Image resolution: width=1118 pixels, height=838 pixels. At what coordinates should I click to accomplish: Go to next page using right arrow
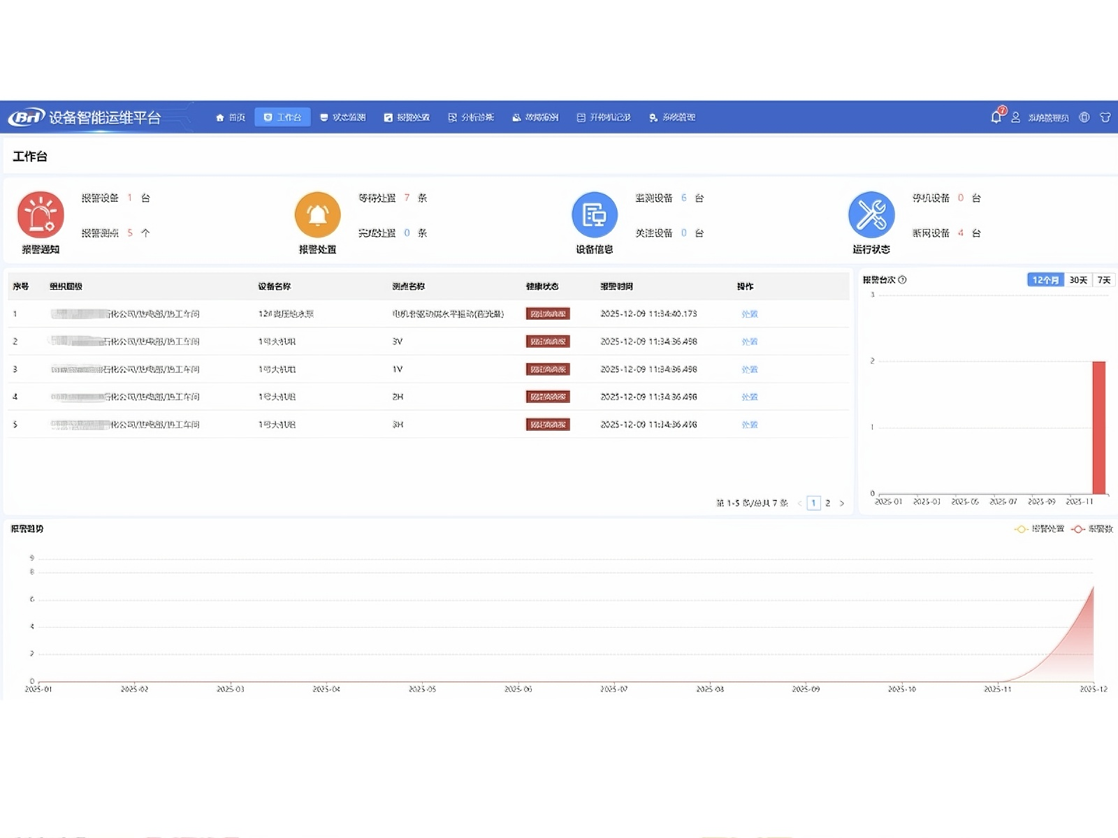click(842, 503)
